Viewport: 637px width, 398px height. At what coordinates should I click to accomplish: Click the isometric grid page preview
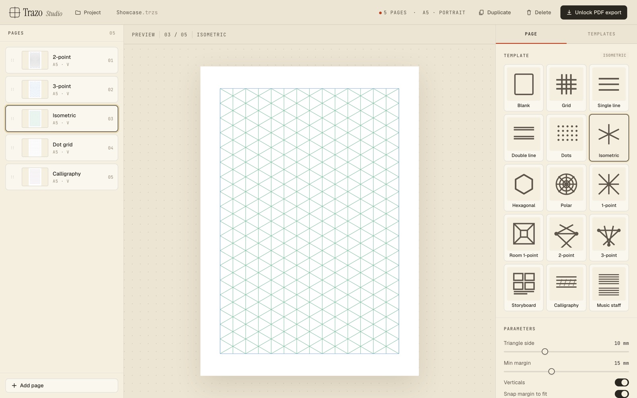pyautogui.click(x=309, y=221)
